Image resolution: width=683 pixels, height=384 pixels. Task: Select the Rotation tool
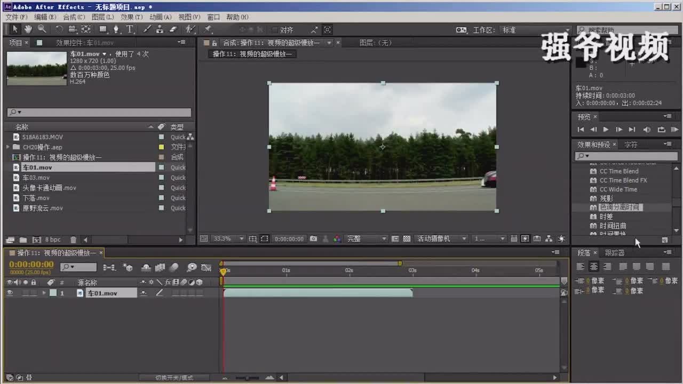[x=59, y=29]
